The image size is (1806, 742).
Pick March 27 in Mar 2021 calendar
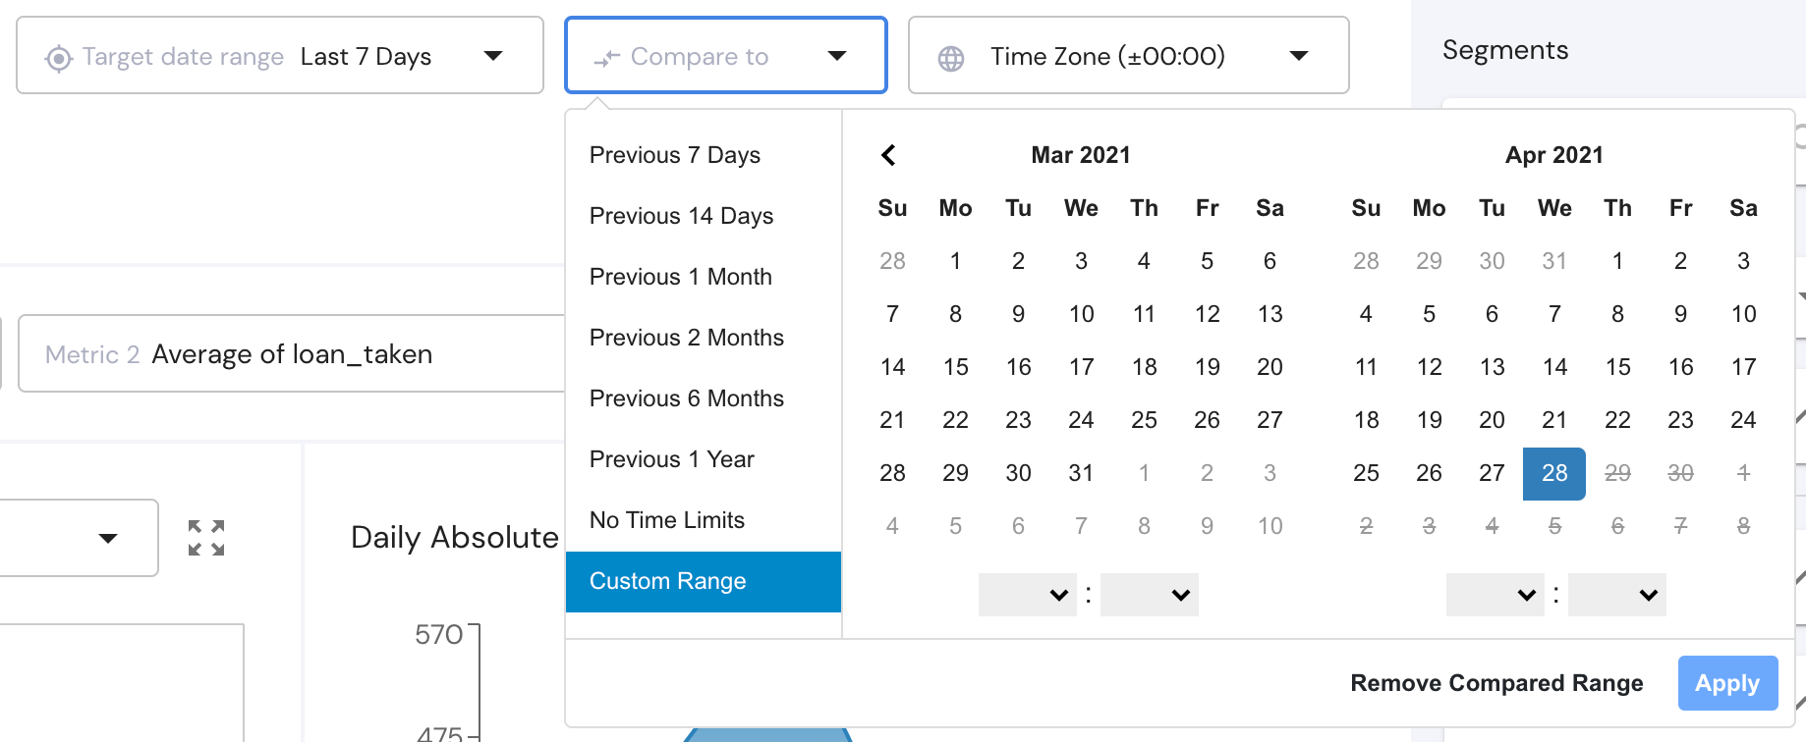[1270, 420]
